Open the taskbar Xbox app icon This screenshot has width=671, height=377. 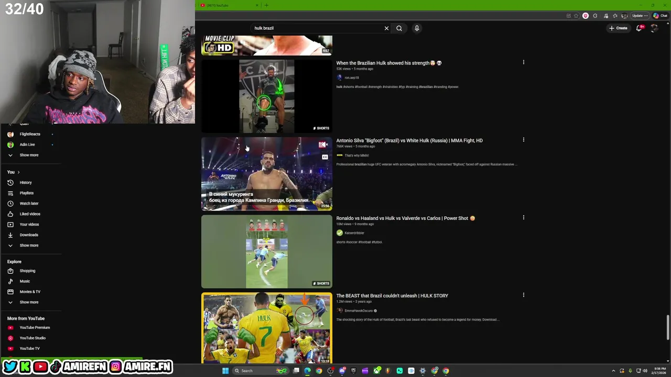tap(377, 371)
